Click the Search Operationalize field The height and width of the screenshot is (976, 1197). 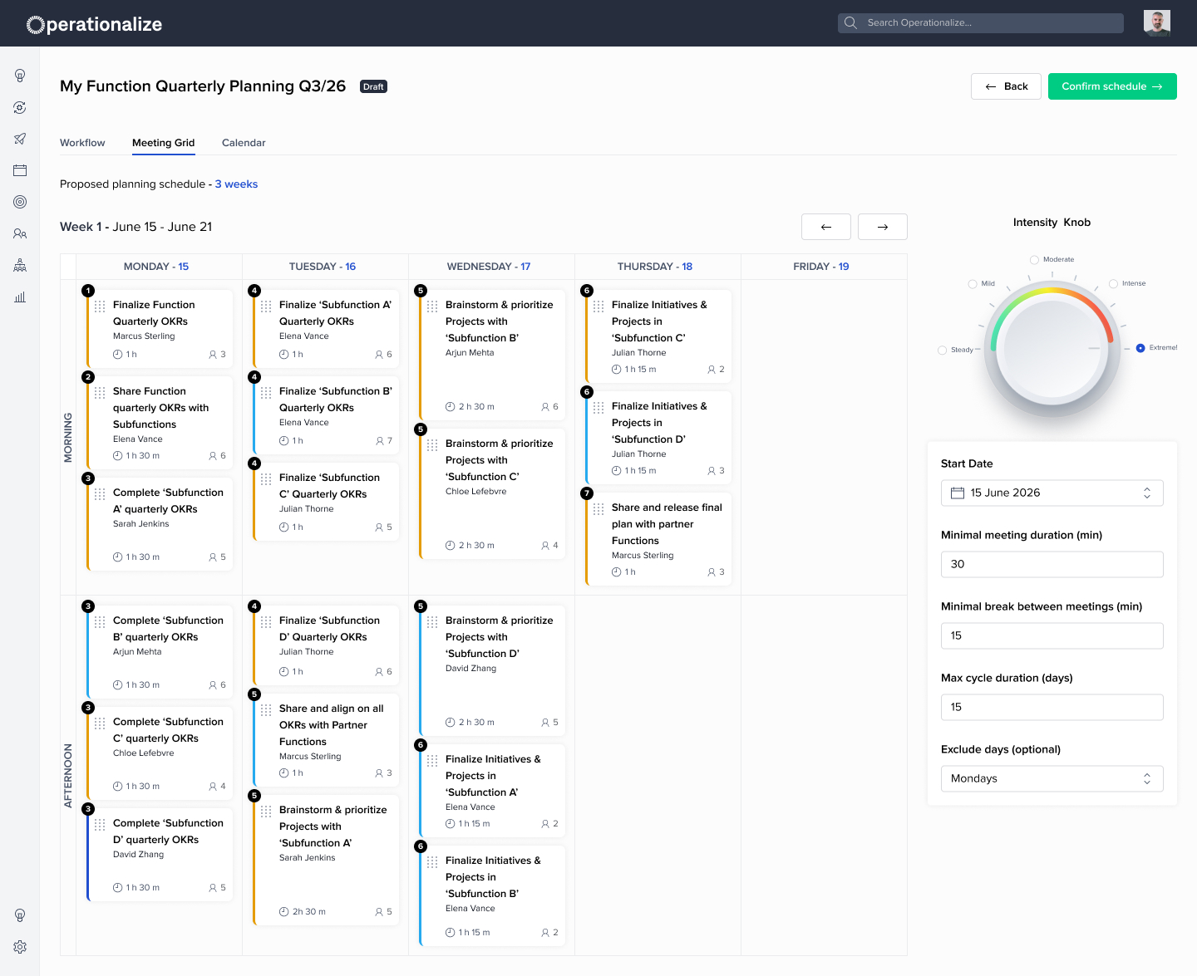[981, 22]
